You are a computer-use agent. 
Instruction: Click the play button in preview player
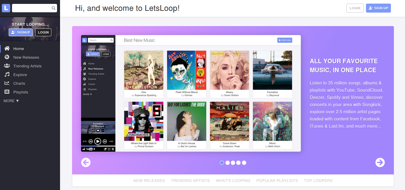pyautogui.click(x=98, y=141)
